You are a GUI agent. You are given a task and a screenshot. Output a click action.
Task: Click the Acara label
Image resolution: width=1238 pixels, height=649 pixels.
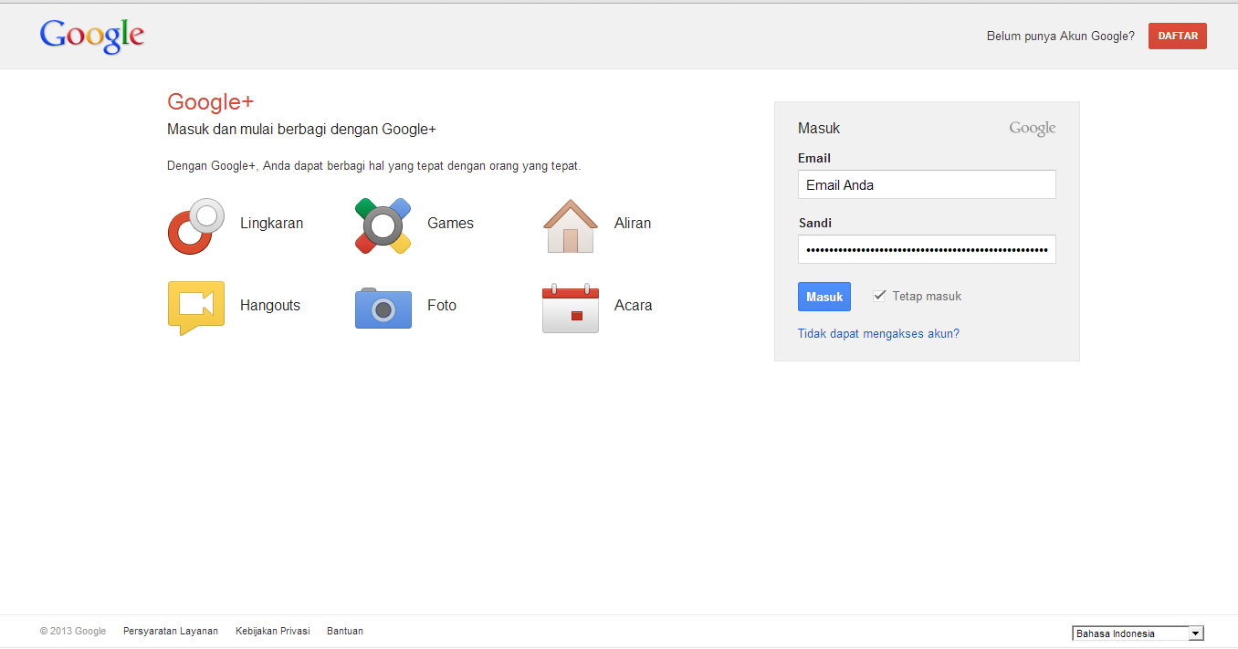[x=634, y=306]
